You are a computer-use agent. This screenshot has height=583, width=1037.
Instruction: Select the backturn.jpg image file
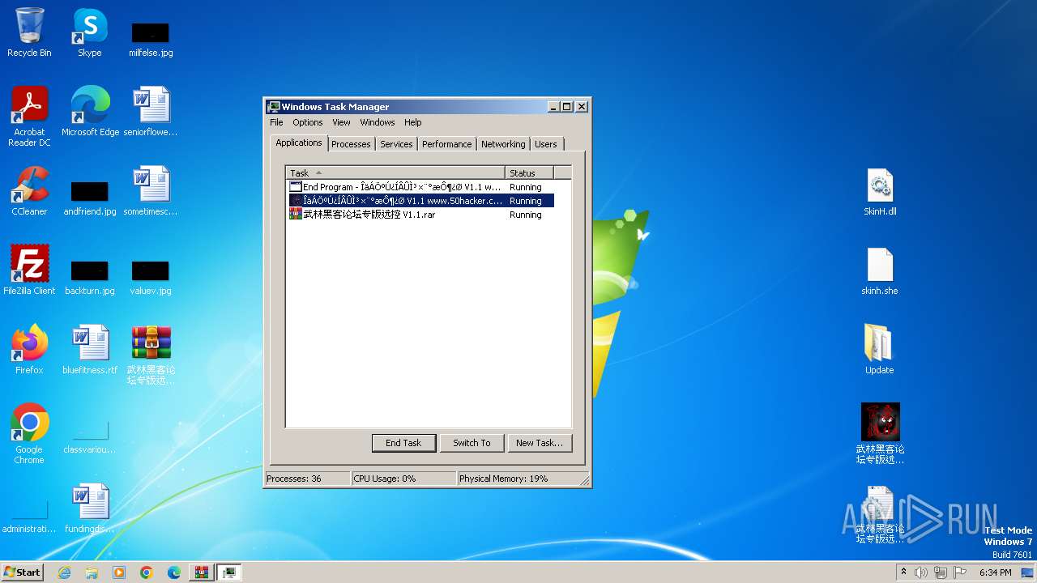click(90, 278)
